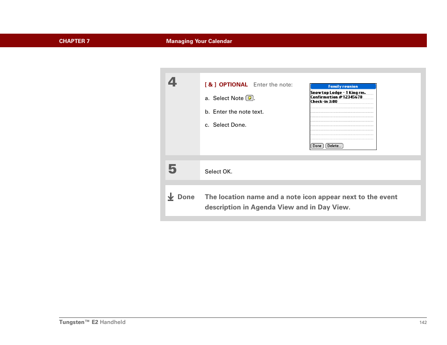The height and width of the screenshot is (345, 447).
Task: Click the Done button in the note screen
Action: click(x=317, y=146)
